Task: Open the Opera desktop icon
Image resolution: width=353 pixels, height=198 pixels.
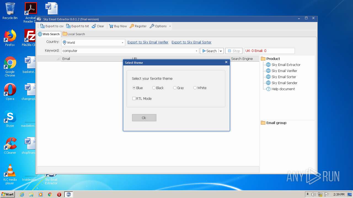Action: pos(10,92)
